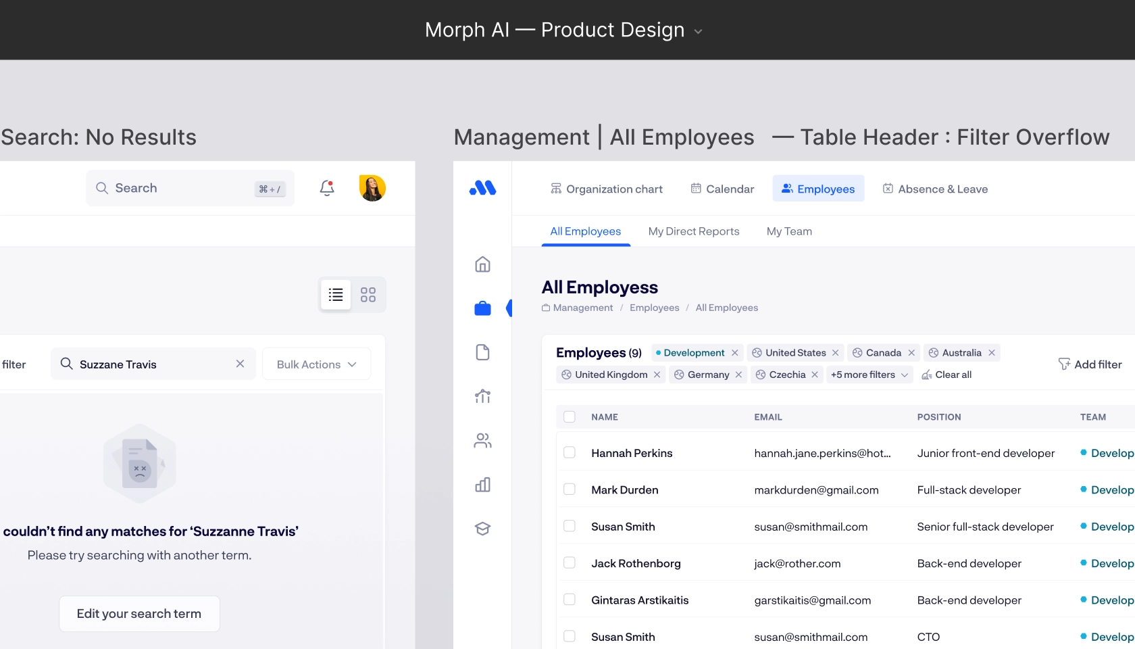Check the Hannah Perkins row checkbox
Viewport: 1135px width, 649px height.
tap(570, 452)
